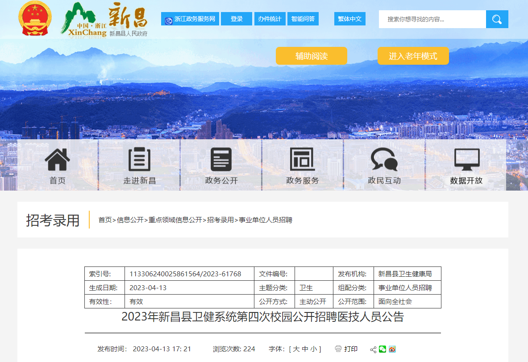Image resolution: width=528 pixels, height=362 pixels.
Task: Click the share icon beside WeChat
Action: (373, 350)
